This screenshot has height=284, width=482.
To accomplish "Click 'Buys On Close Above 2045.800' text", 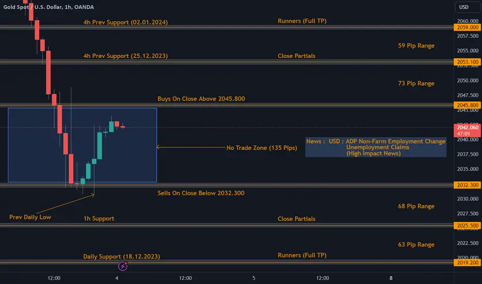I will click(201, 99).
